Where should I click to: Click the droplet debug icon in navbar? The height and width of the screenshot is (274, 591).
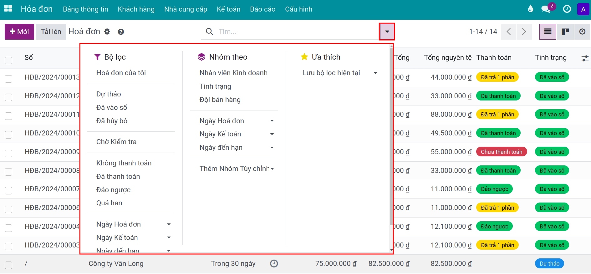point(530,9)
